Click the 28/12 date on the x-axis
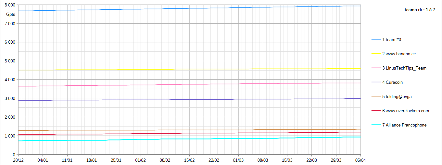442x165 pixels. point(18,160)
